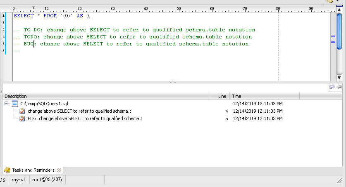Click the SQL file icon beside C:\temp\SQLQuery1.sql
The image size is (346, 187).
(15, 104)
